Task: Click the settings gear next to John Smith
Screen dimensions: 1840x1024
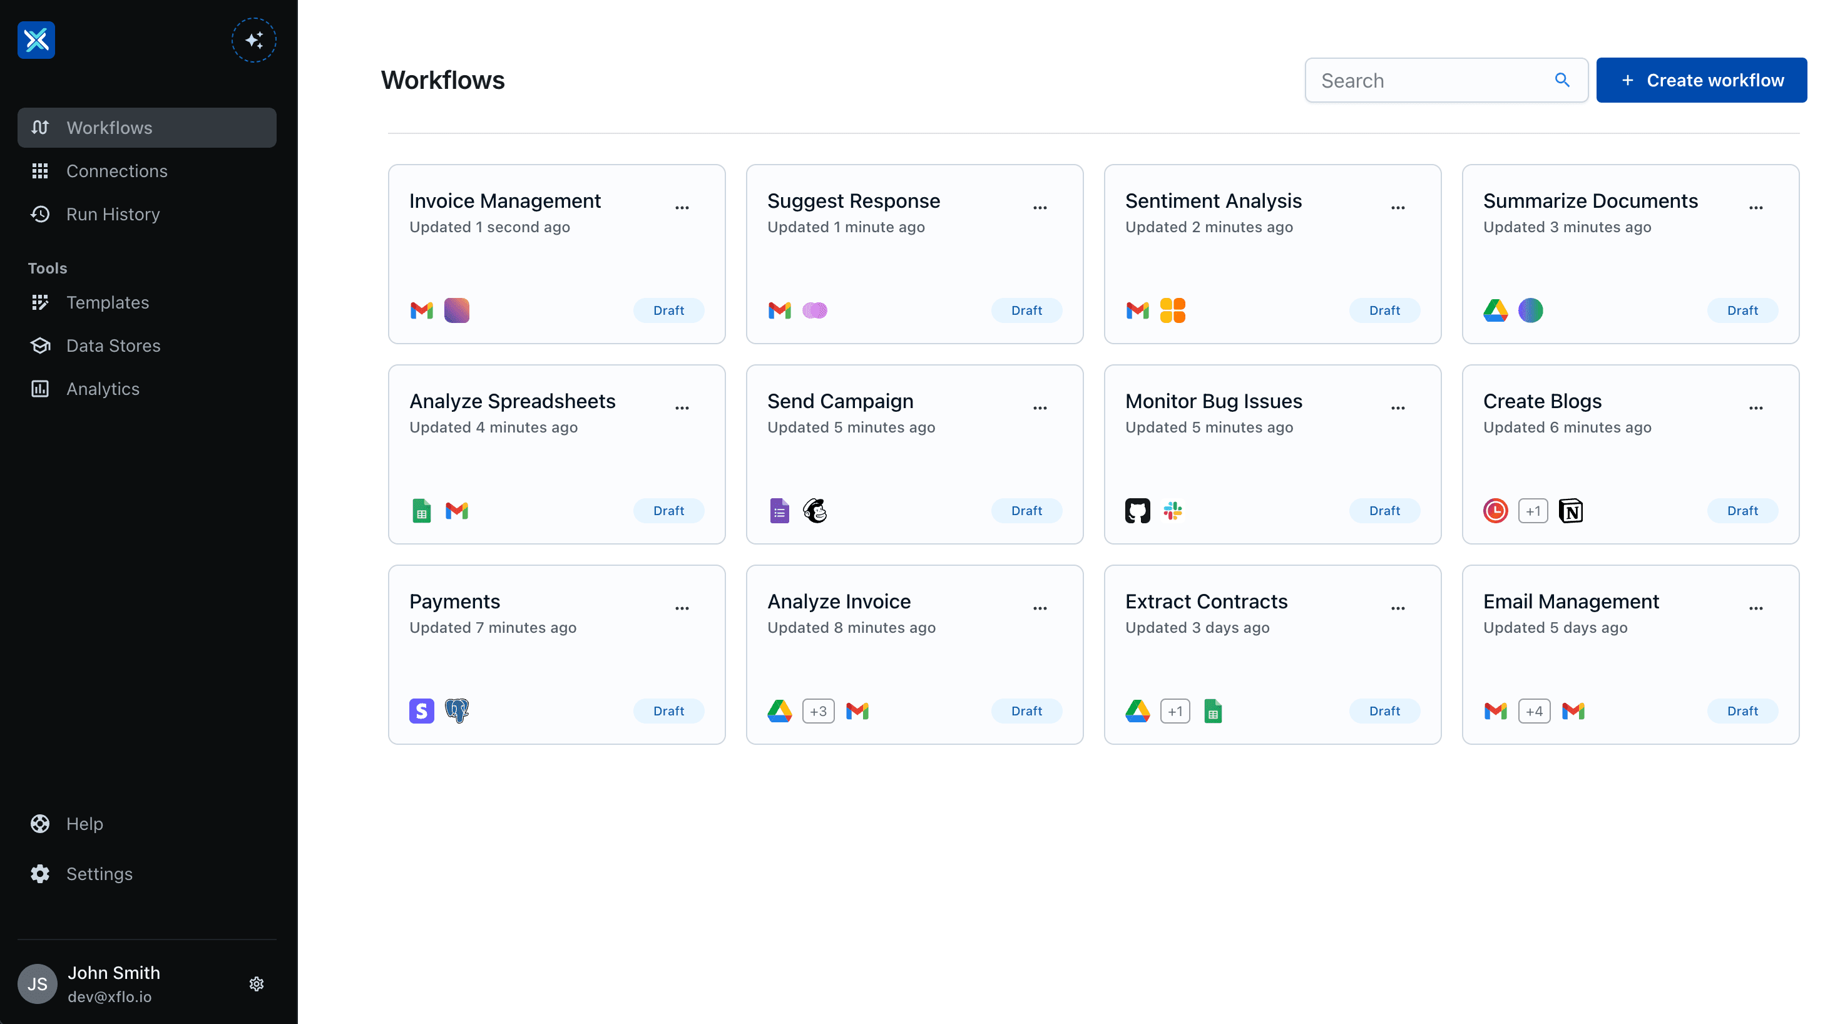Action: click(257, 983)
